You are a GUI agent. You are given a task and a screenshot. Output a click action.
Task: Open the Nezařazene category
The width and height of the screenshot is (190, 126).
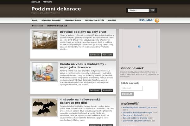pos(37,26)
